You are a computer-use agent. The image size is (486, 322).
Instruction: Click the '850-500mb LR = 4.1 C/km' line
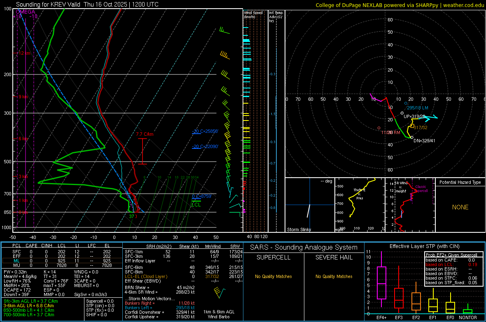tap(29, 310)
